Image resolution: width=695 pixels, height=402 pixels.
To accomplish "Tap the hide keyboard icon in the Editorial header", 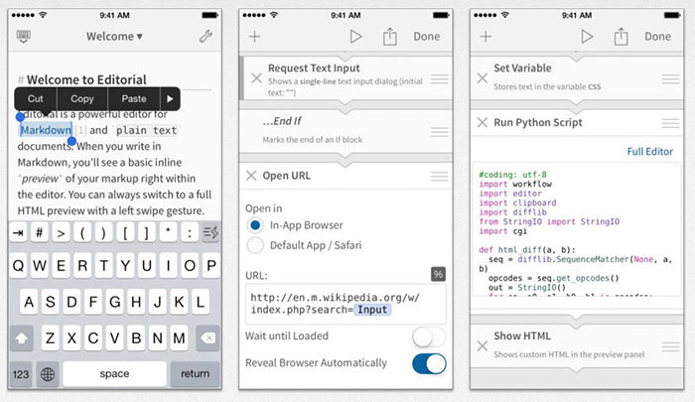I will (x=24, y=36).
